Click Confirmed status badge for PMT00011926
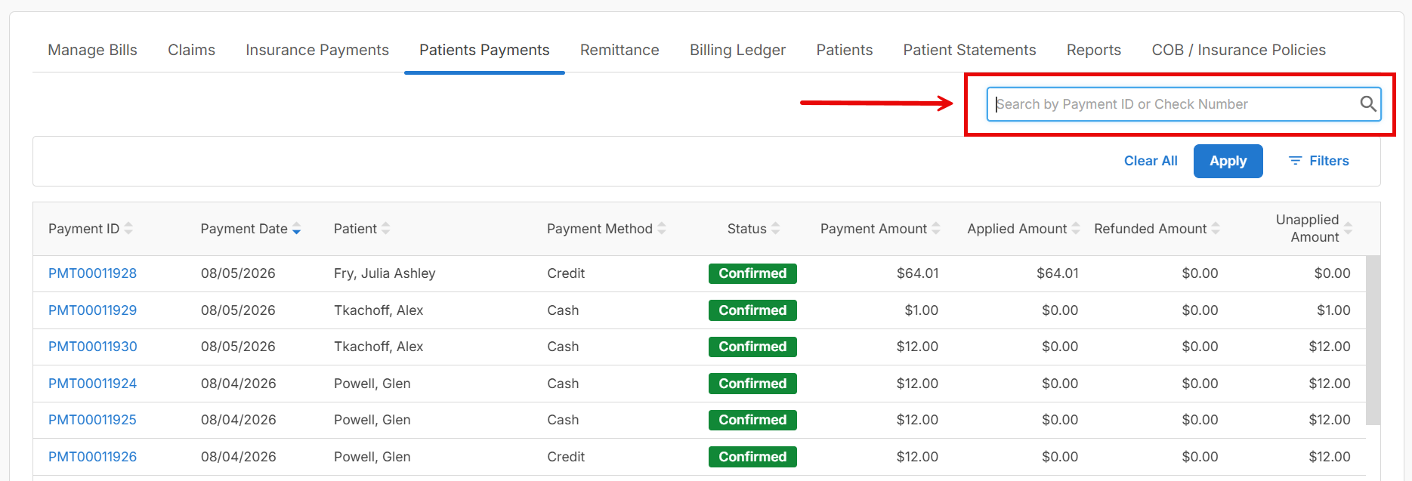This screenshot has height=481, width=1412. pyautogui.click(x=752, y=457)
